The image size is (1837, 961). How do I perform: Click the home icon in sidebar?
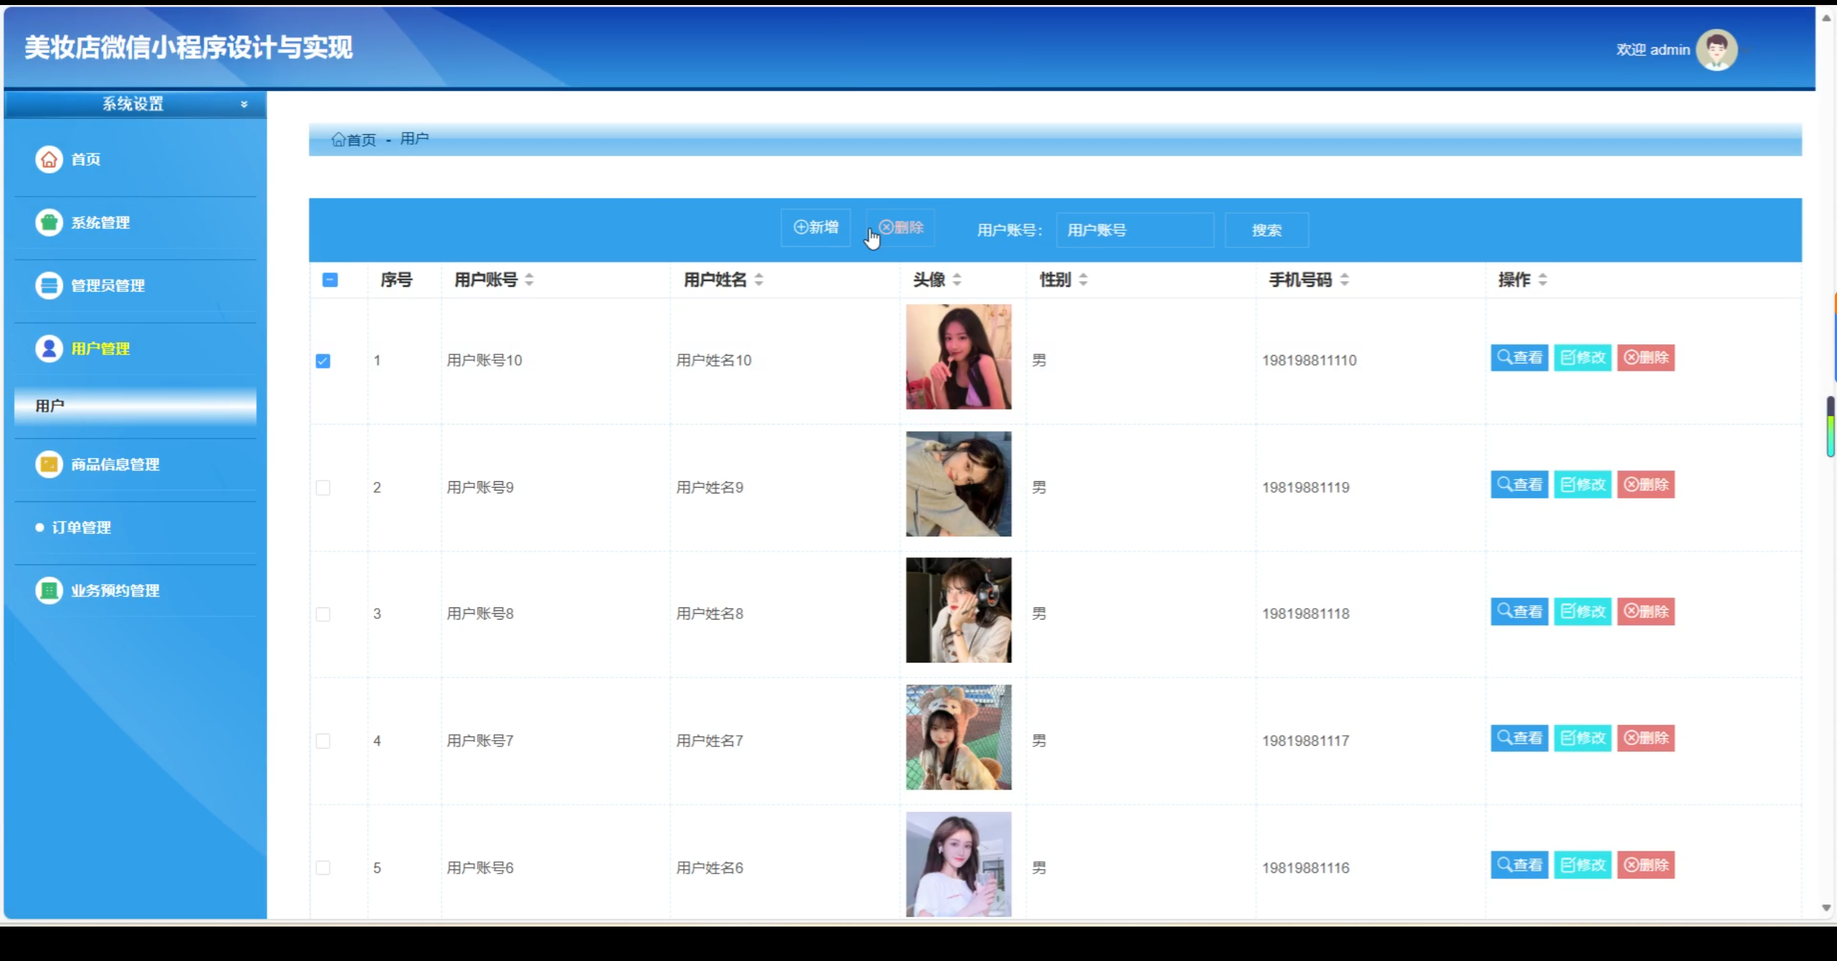point(49,159)
